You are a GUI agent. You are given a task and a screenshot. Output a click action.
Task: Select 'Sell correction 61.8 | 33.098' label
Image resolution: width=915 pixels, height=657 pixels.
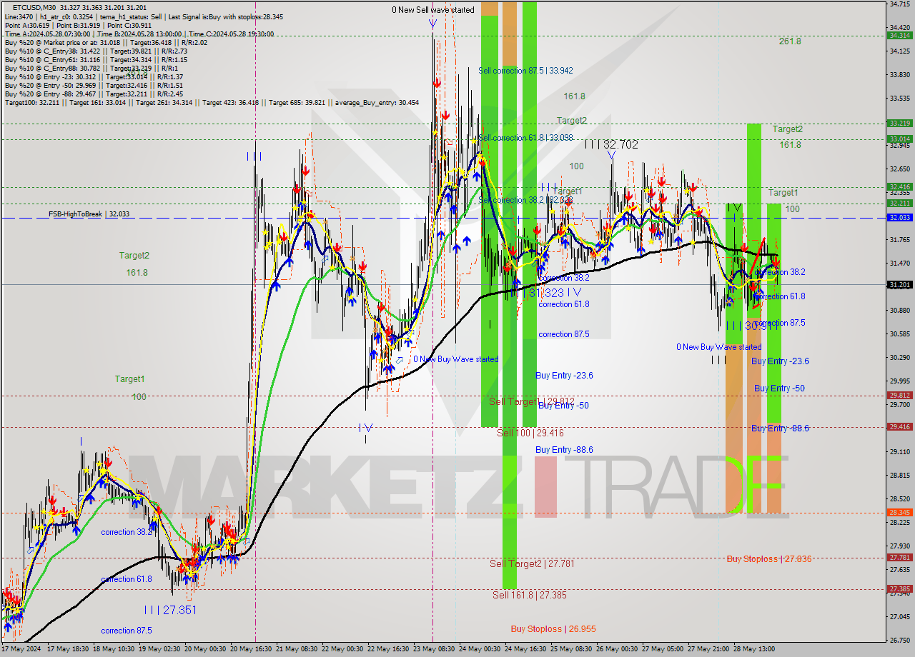point(525,138)
